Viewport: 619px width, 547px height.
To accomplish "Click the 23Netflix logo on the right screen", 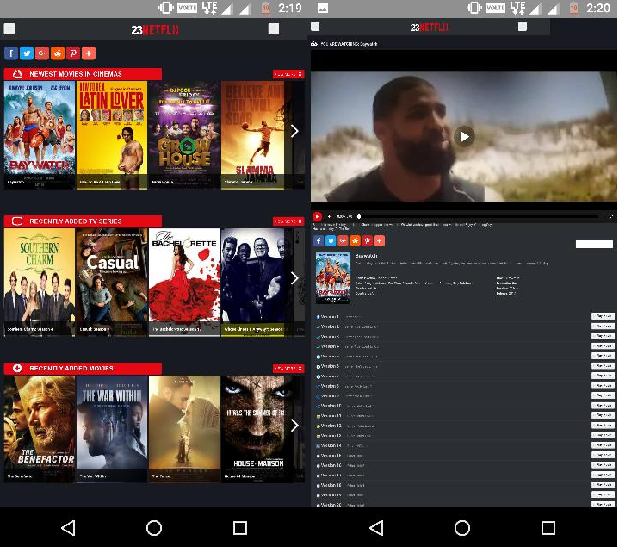I will [429, 28].
